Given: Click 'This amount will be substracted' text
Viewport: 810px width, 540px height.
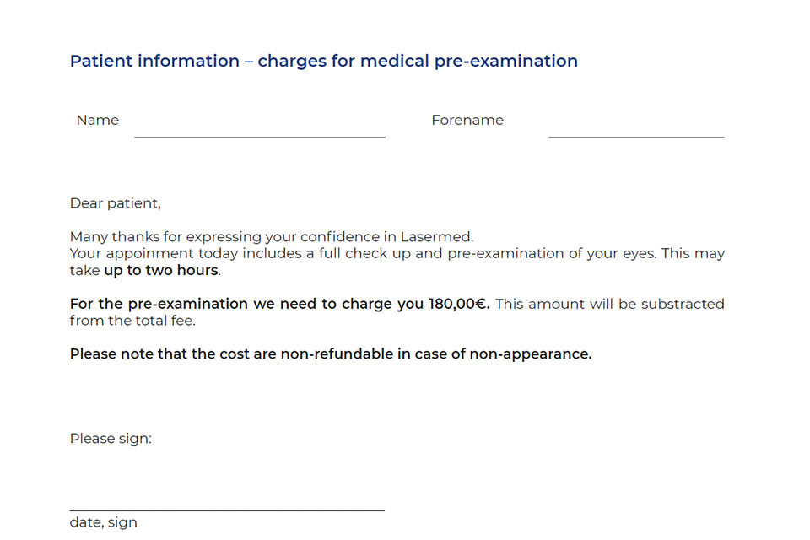Looking at the screenshot, I should click(609, 304).
